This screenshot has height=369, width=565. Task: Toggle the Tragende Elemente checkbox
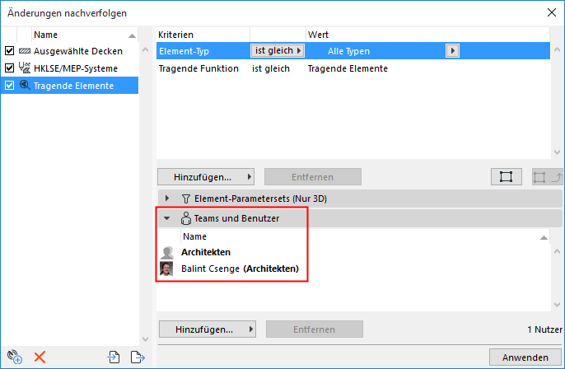(x=9, y=85)
